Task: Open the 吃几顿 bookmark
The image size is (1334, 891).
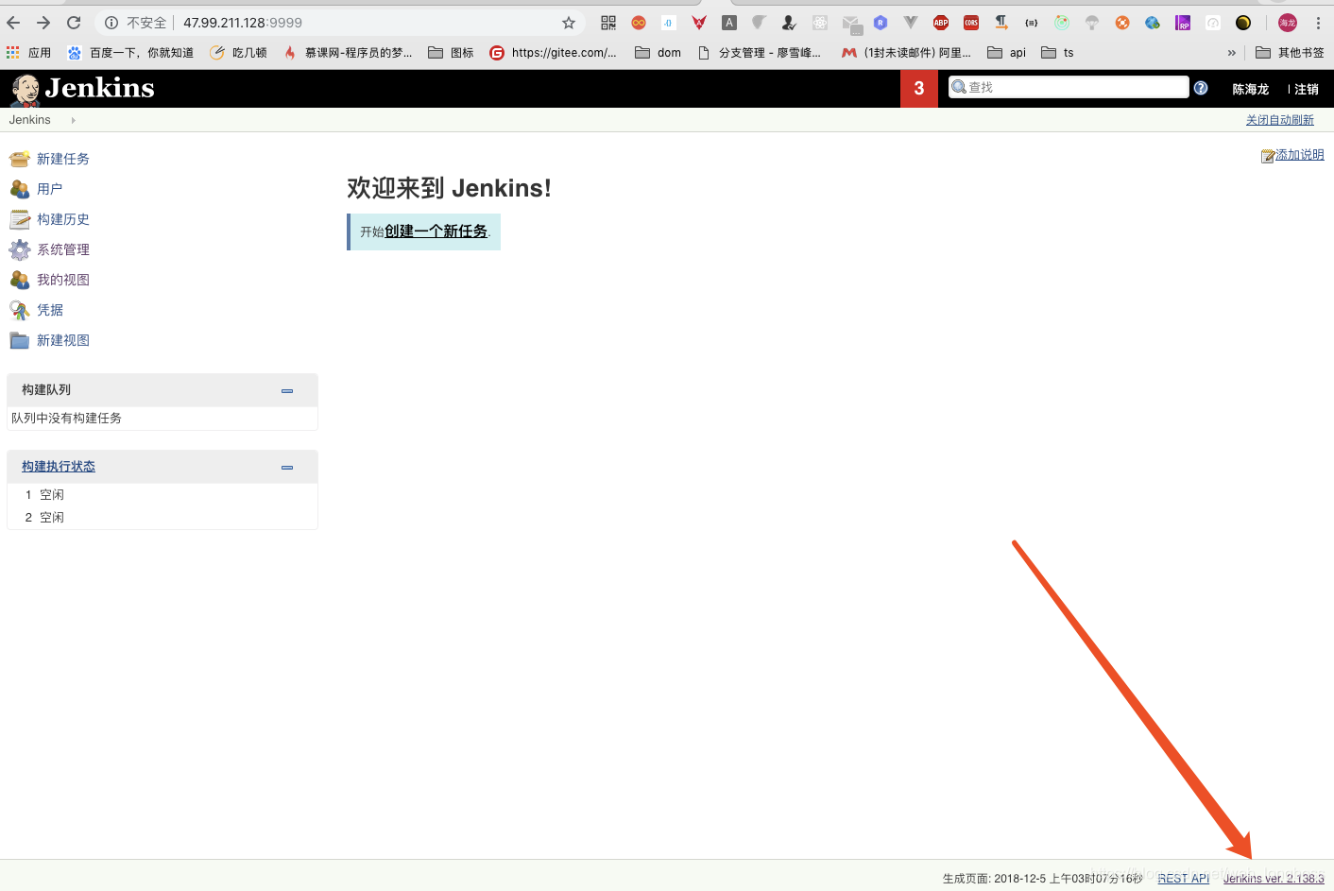Action: pos(238,53)
